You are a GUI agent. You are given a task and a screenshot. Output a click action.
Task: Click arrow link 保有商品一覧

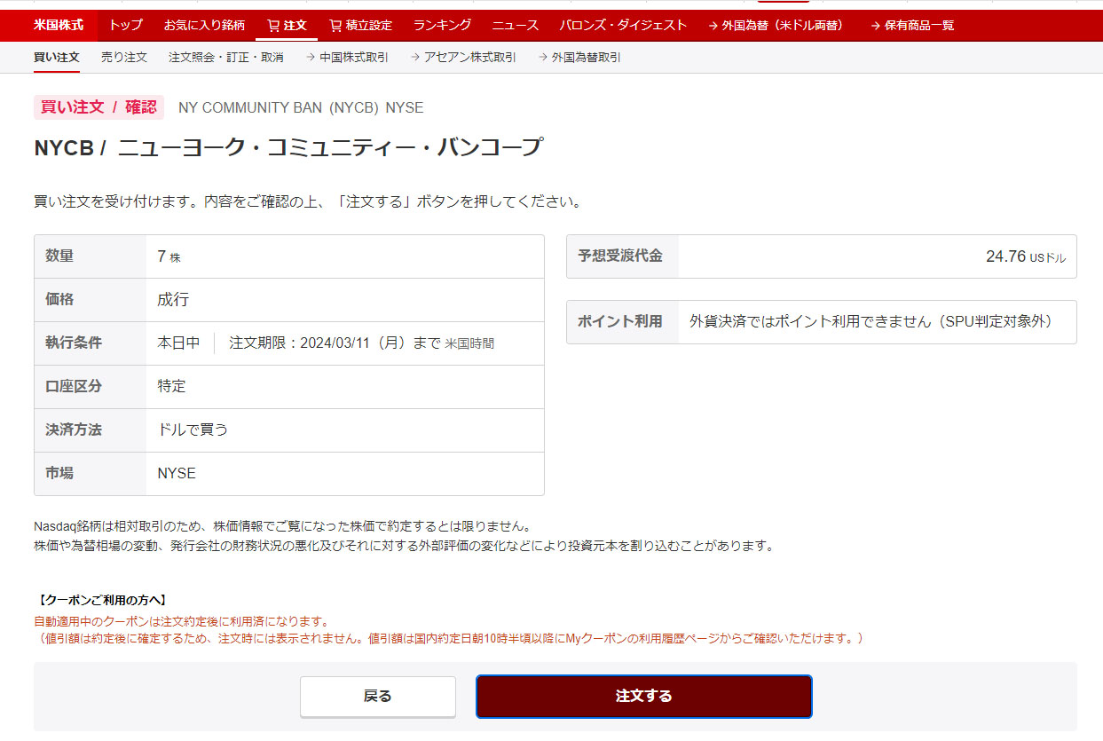912,26
